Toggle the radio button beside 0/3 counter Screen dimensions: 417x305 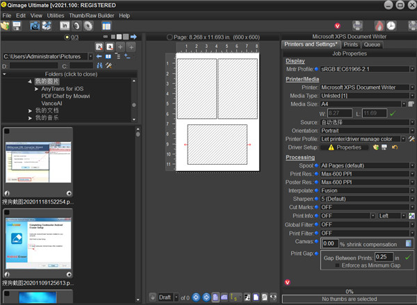tap(67, 36)
